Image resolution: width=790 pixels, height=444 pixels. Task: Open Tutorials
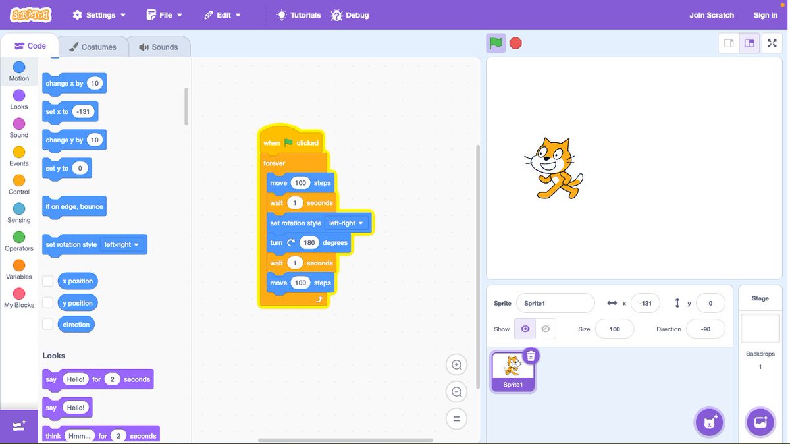coord(299,14)
